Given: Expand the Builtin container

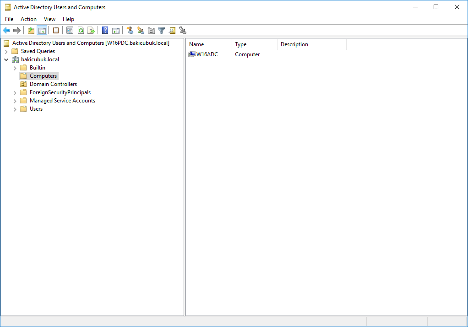Looking at the screenshot, I should [x=15, y=68].
